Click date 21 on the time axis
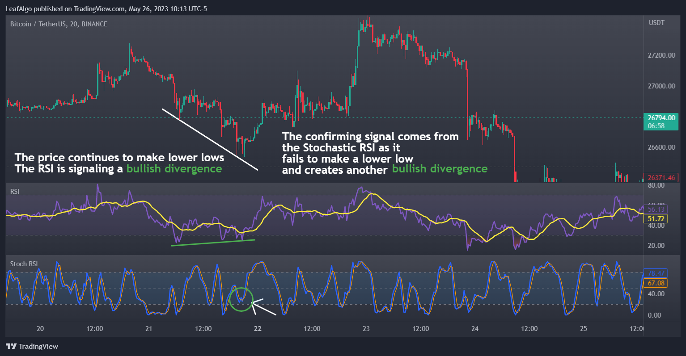686x356 pixels. [149, 329]
